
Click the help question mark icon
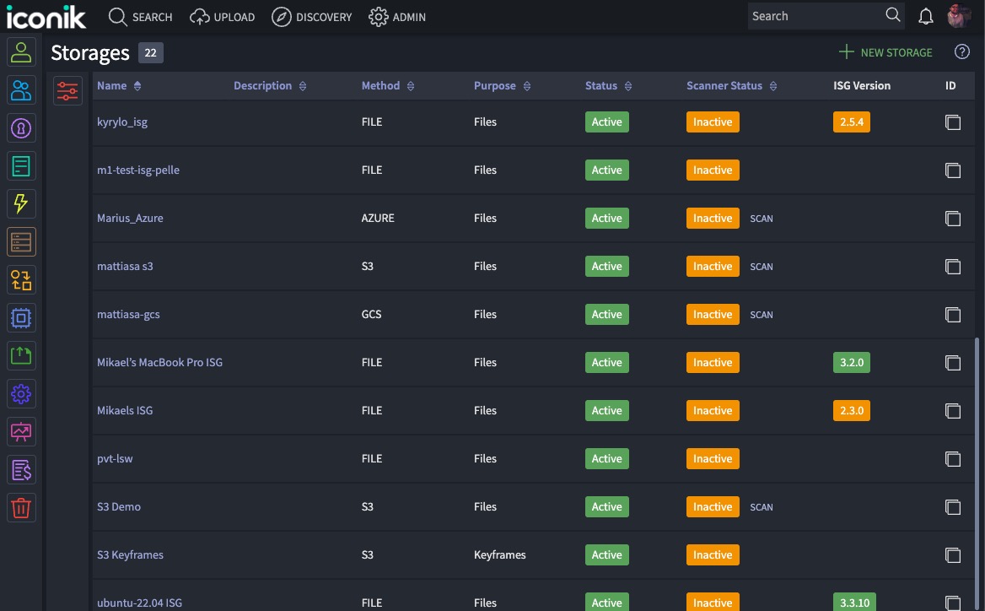(x=962, y=52)
